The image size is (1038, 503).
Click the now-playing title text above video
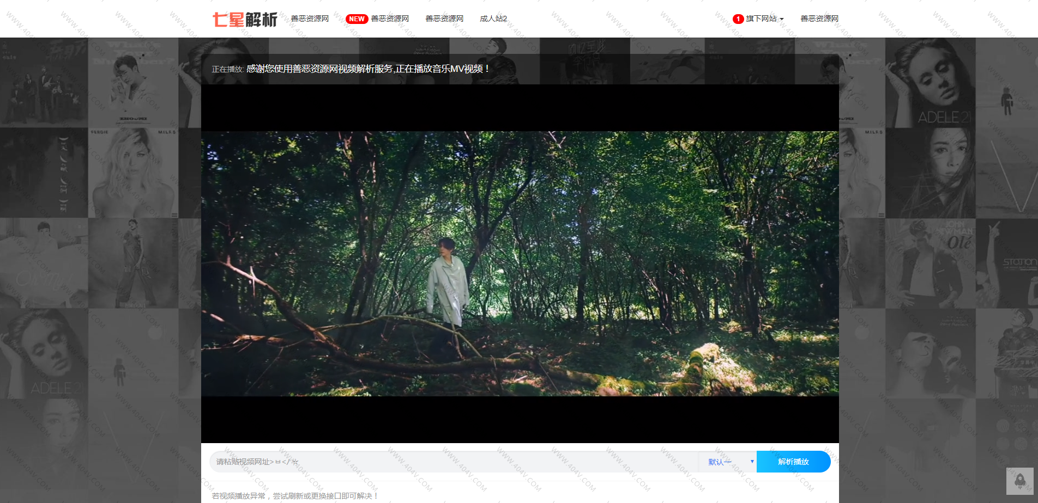click(x=368, y=69)
